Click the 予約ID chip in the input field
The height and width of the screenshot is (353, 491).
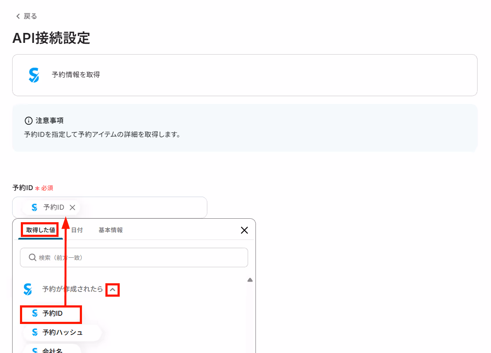[x=51, y=207]
